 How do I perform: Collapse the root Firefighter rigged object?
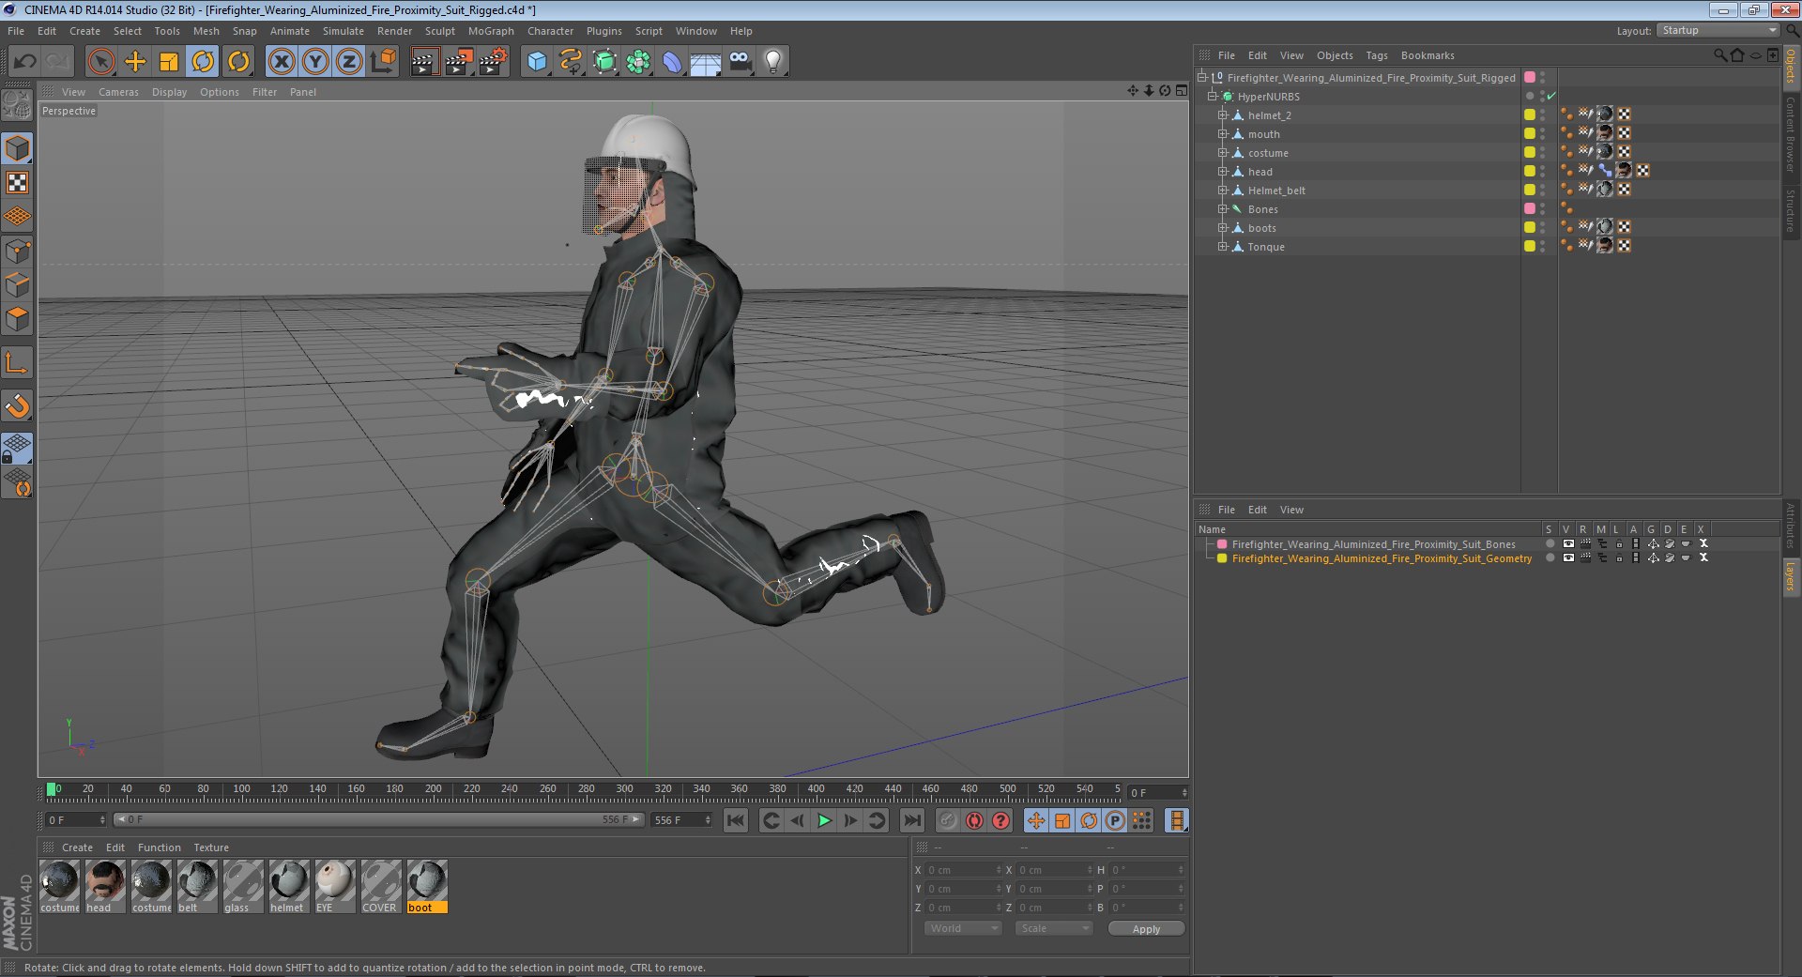(1202, 78)
